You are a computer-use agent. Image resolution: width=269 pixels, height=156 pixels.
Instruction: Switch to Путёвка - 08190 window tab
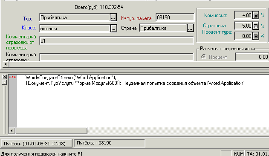point(109,143)
